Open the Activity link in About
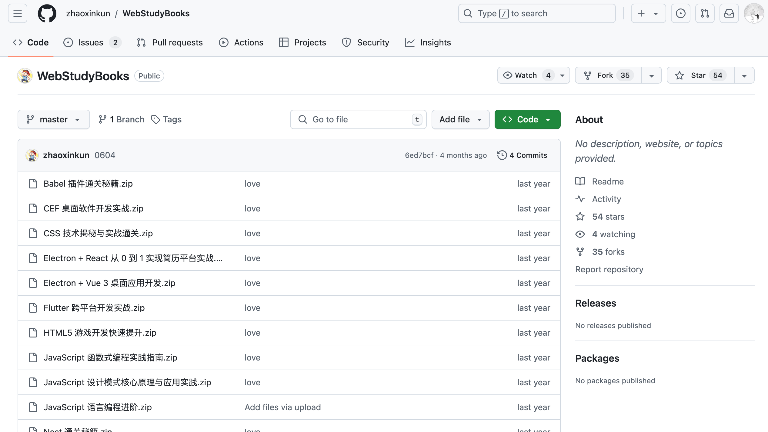 (606, 199)
